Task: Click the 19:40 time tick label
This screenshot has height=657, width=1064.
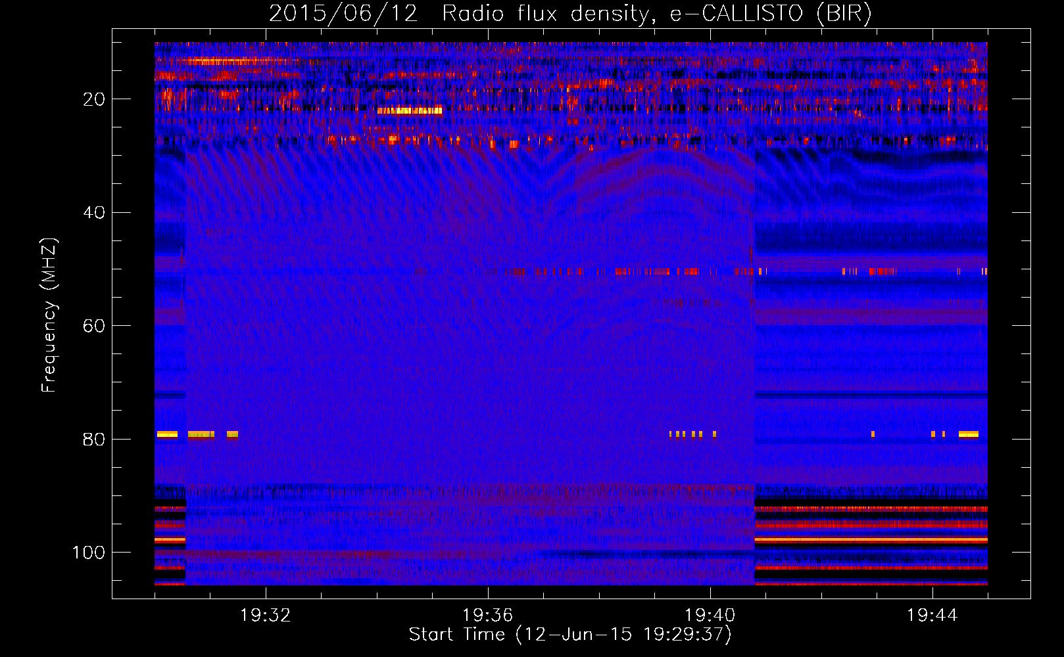Action: tap(710, 616)
